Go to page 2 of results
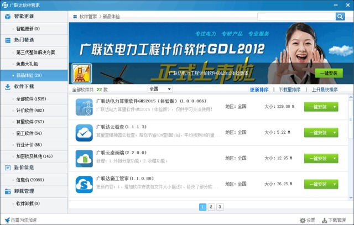Viewport: 354px width, 225px height. click(211, 207)
